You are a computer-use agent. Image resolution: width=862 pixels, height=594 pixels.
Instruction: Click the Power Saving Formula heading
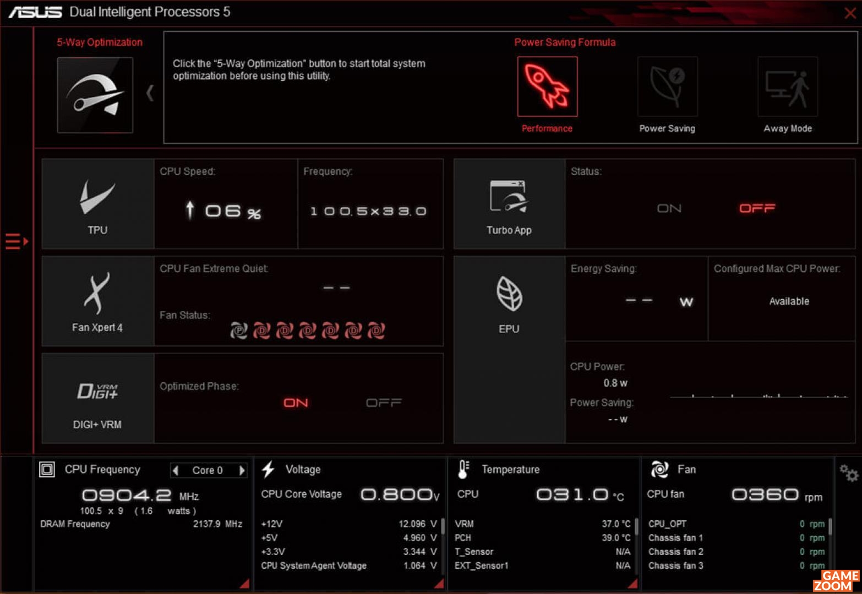pyautogui.click(x=565, y=42)
